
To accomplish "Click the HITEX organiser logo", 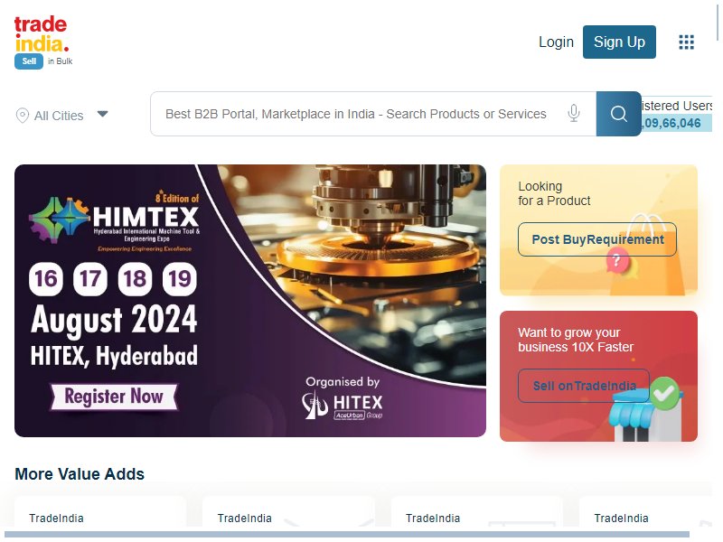I will point(343,406).
